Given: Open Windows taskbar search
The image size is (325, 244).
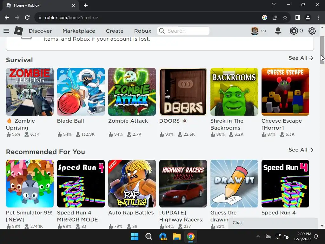Looking at the screenshot, I should click(149, 236).
